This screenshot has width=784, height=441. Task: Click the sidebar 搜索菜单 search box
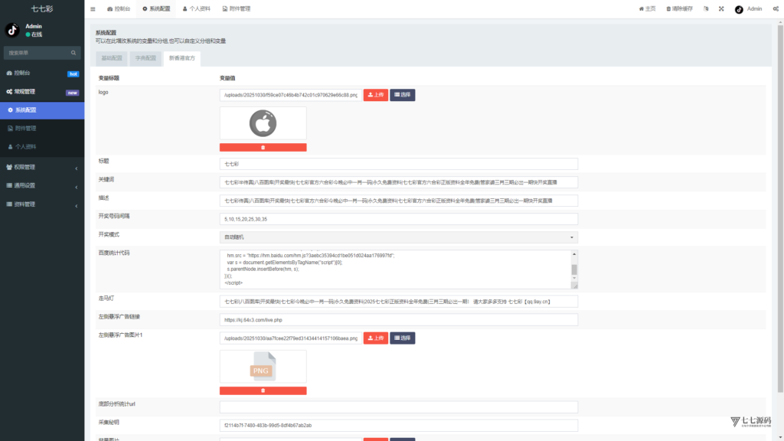36,53
